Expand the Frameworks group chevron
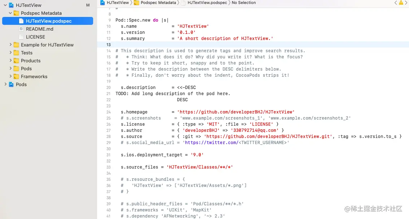 tap(10, 76)
